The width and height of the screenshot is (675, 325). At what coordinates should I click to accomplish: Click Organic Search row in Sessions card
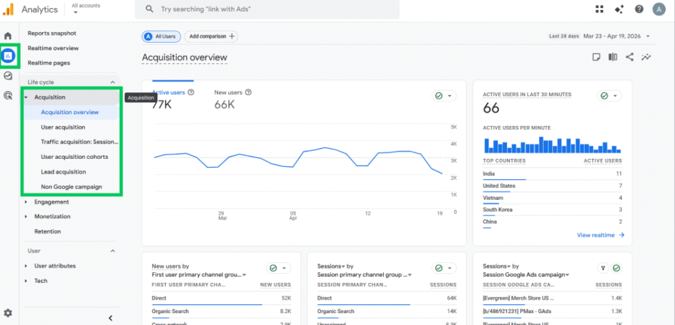[x=386, y=311]
